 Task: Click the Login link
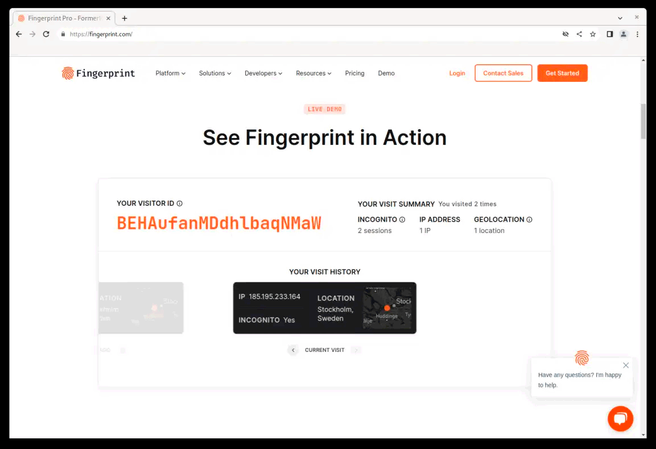click(457, 73)
